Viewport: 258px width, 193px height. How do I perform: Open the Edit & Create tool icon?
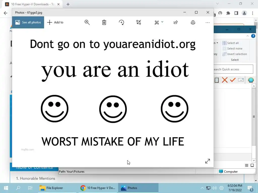click(x=157, y=22)
